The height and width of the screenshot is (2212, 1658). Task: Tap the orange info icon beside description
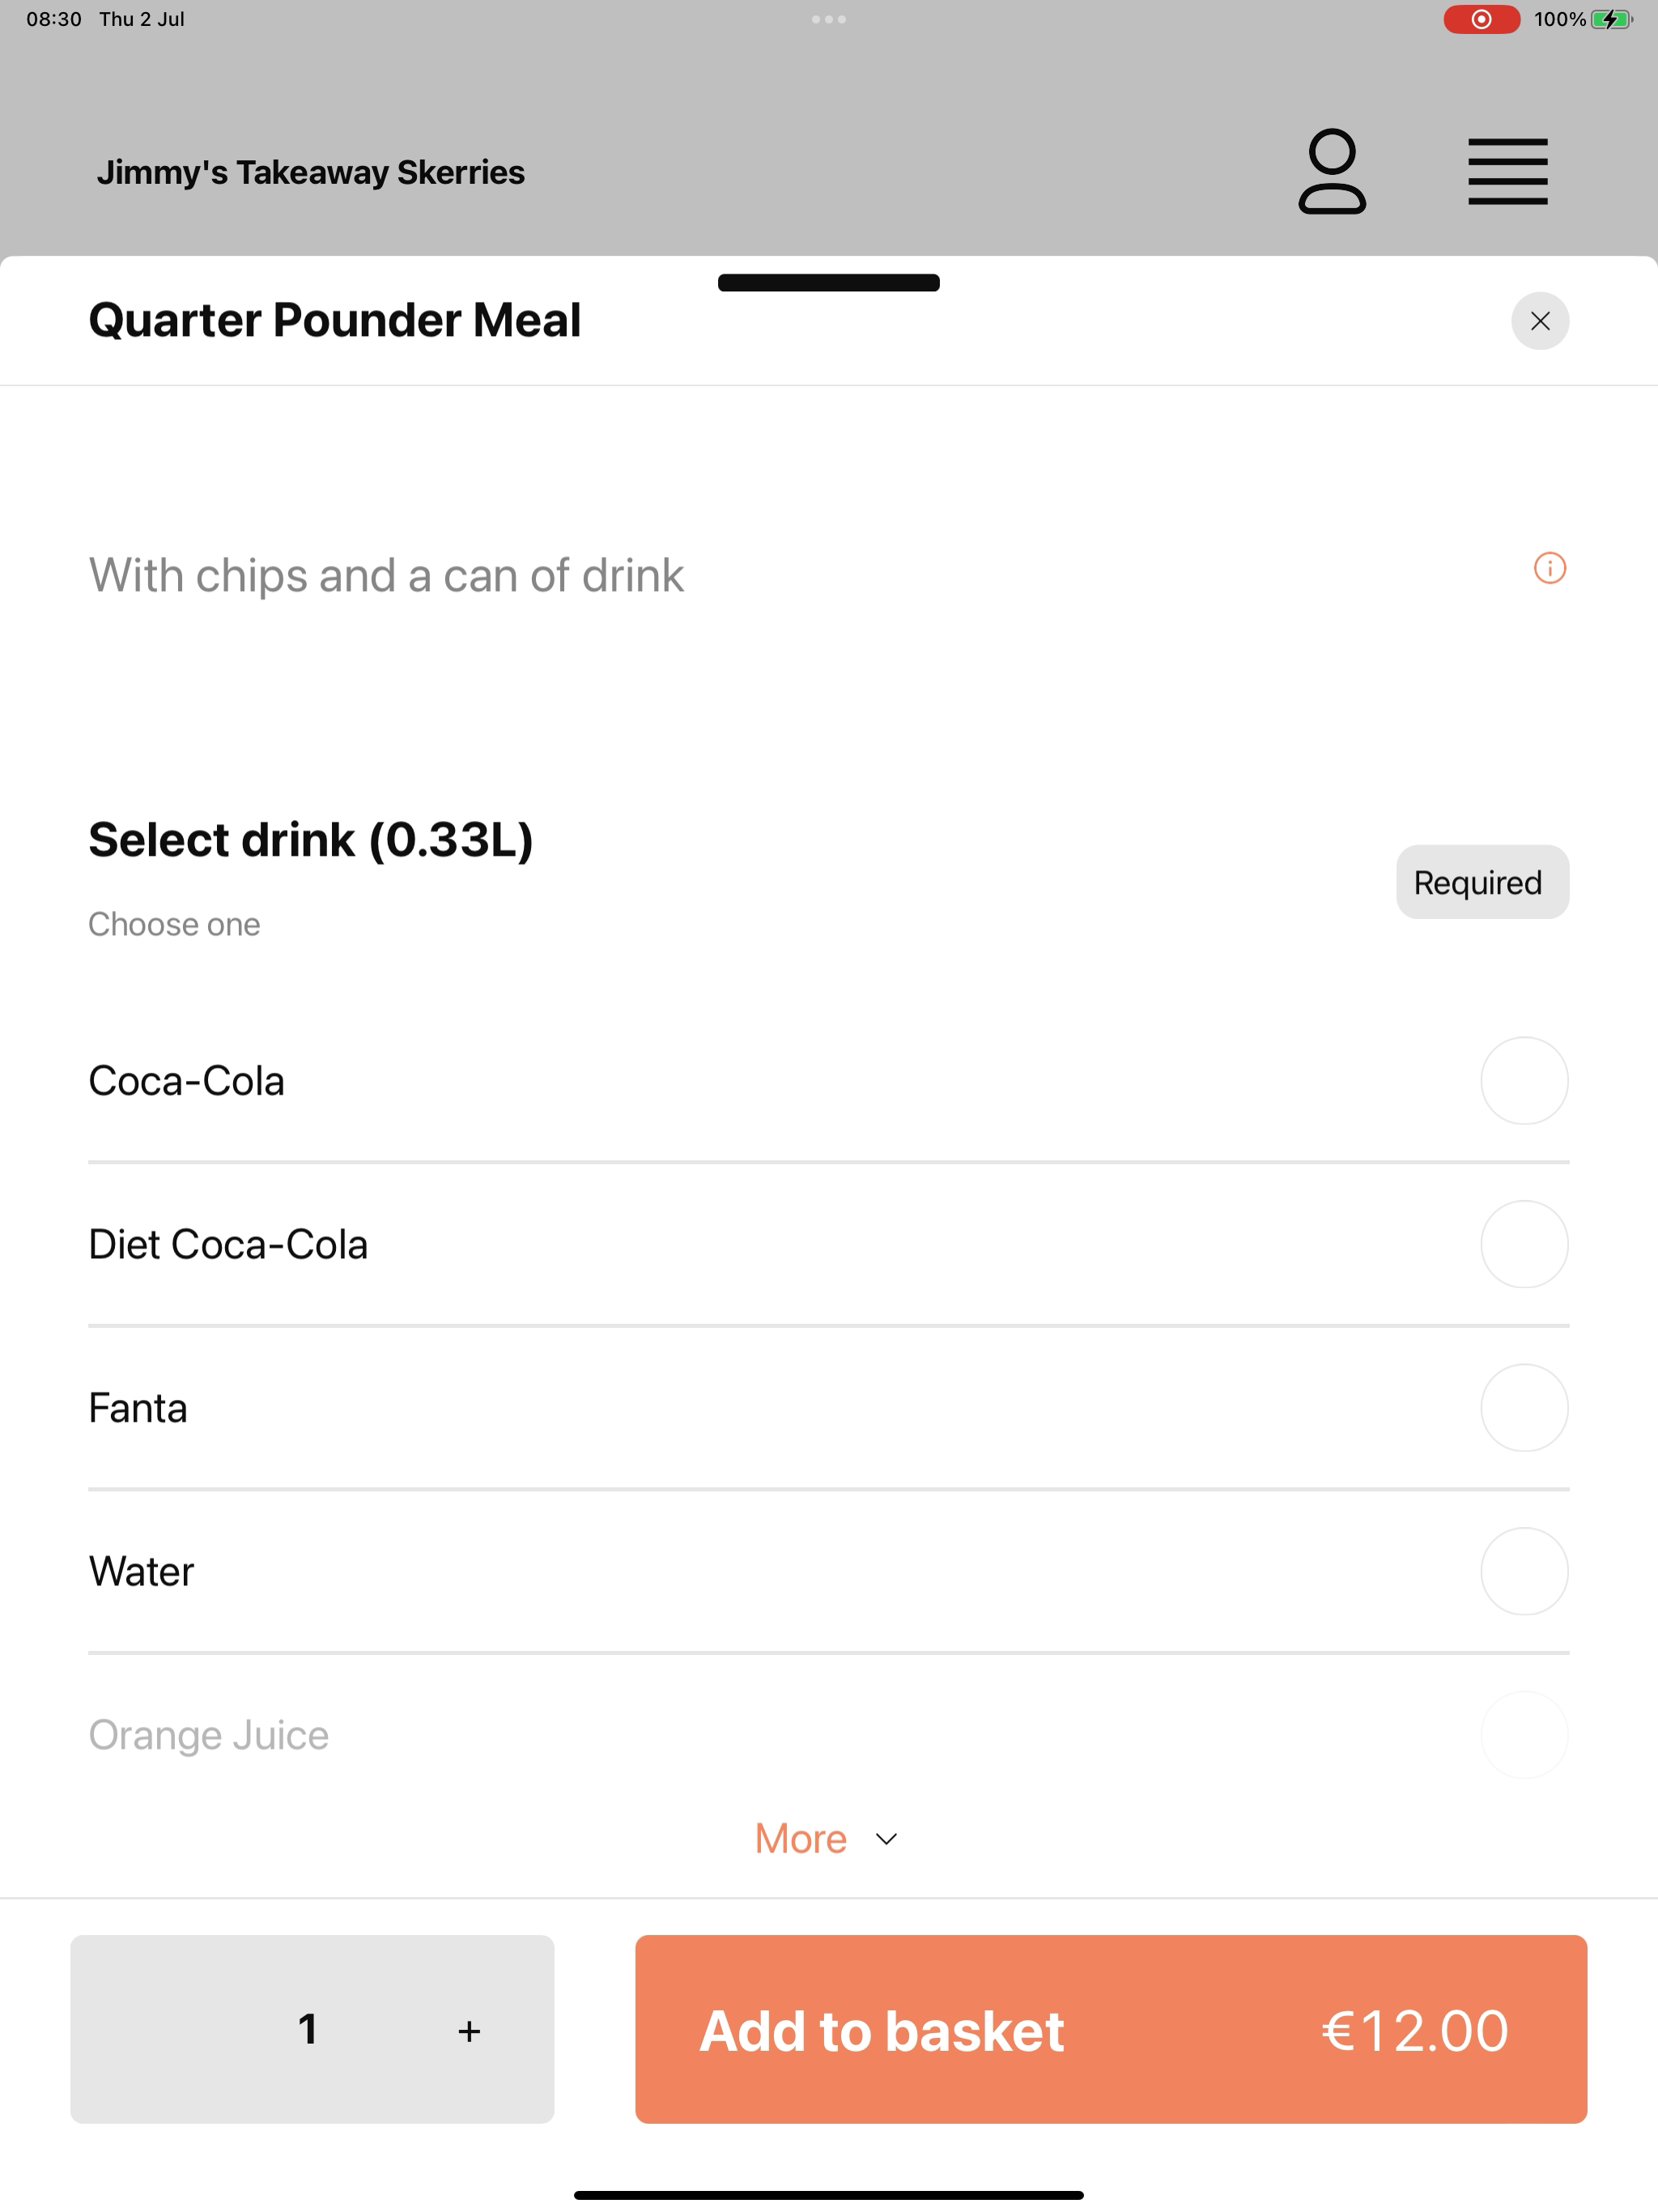pyautogui.click(x=1550, y=568)
